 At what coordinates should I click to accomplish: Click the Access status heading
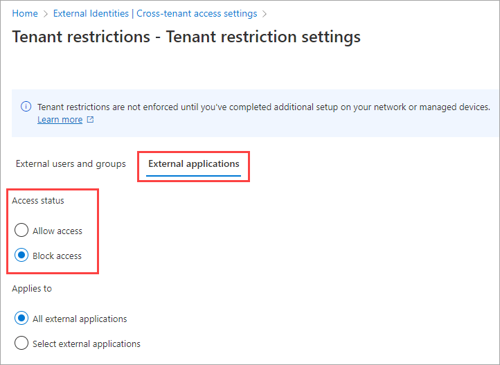[x=38, y=201]
